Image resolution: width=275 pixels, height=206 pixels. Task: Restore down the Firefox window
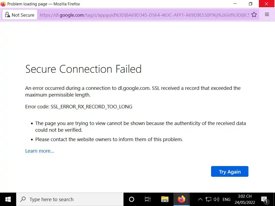pos(251,4)
